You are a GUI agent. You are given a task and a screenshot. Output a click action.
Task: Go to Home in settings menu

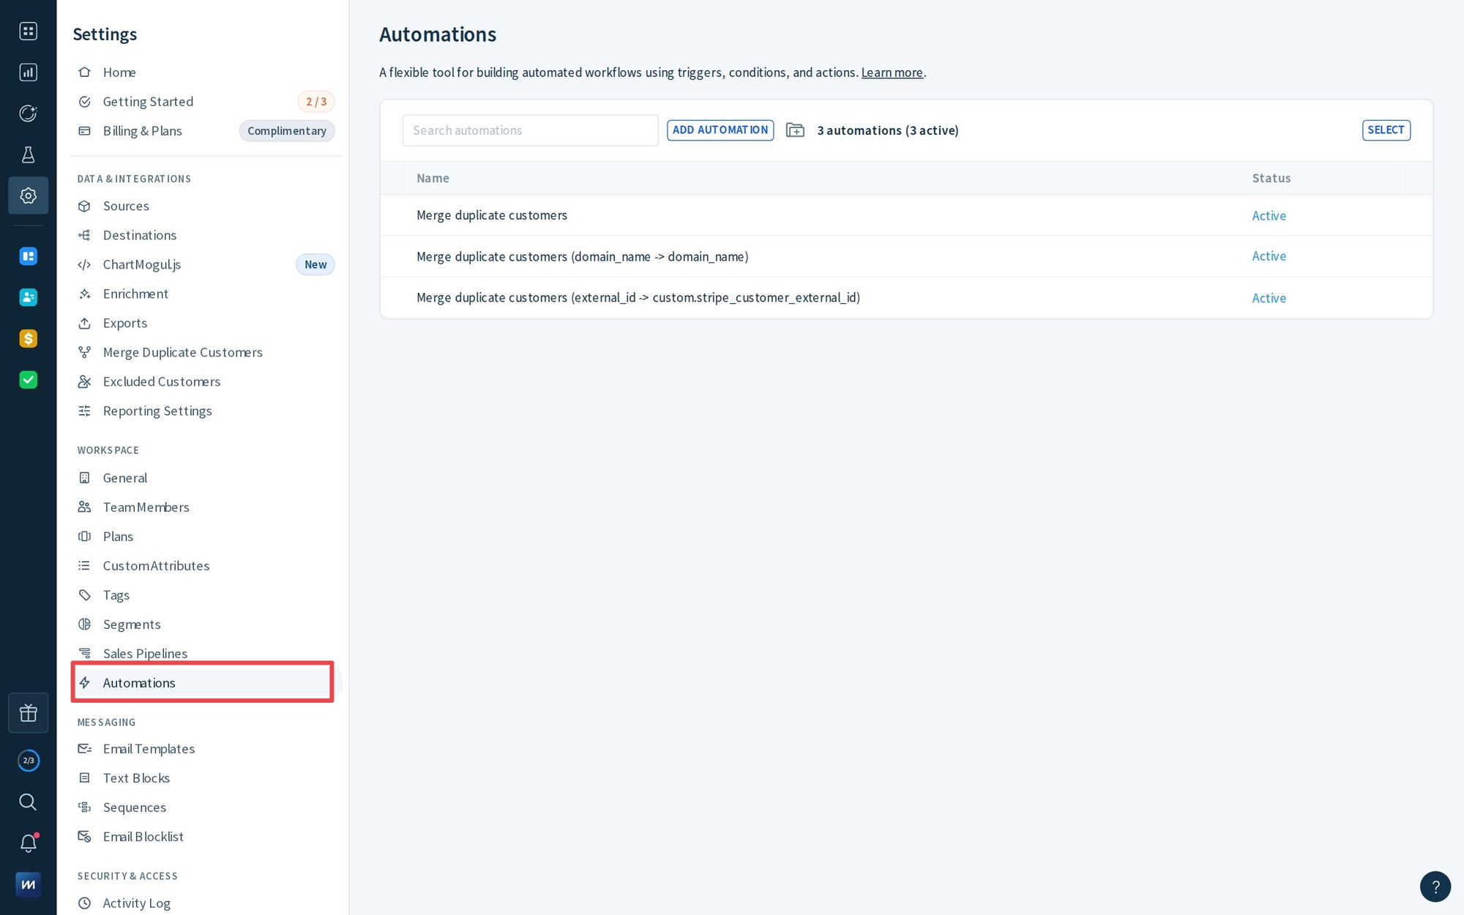tap(206, 72)
